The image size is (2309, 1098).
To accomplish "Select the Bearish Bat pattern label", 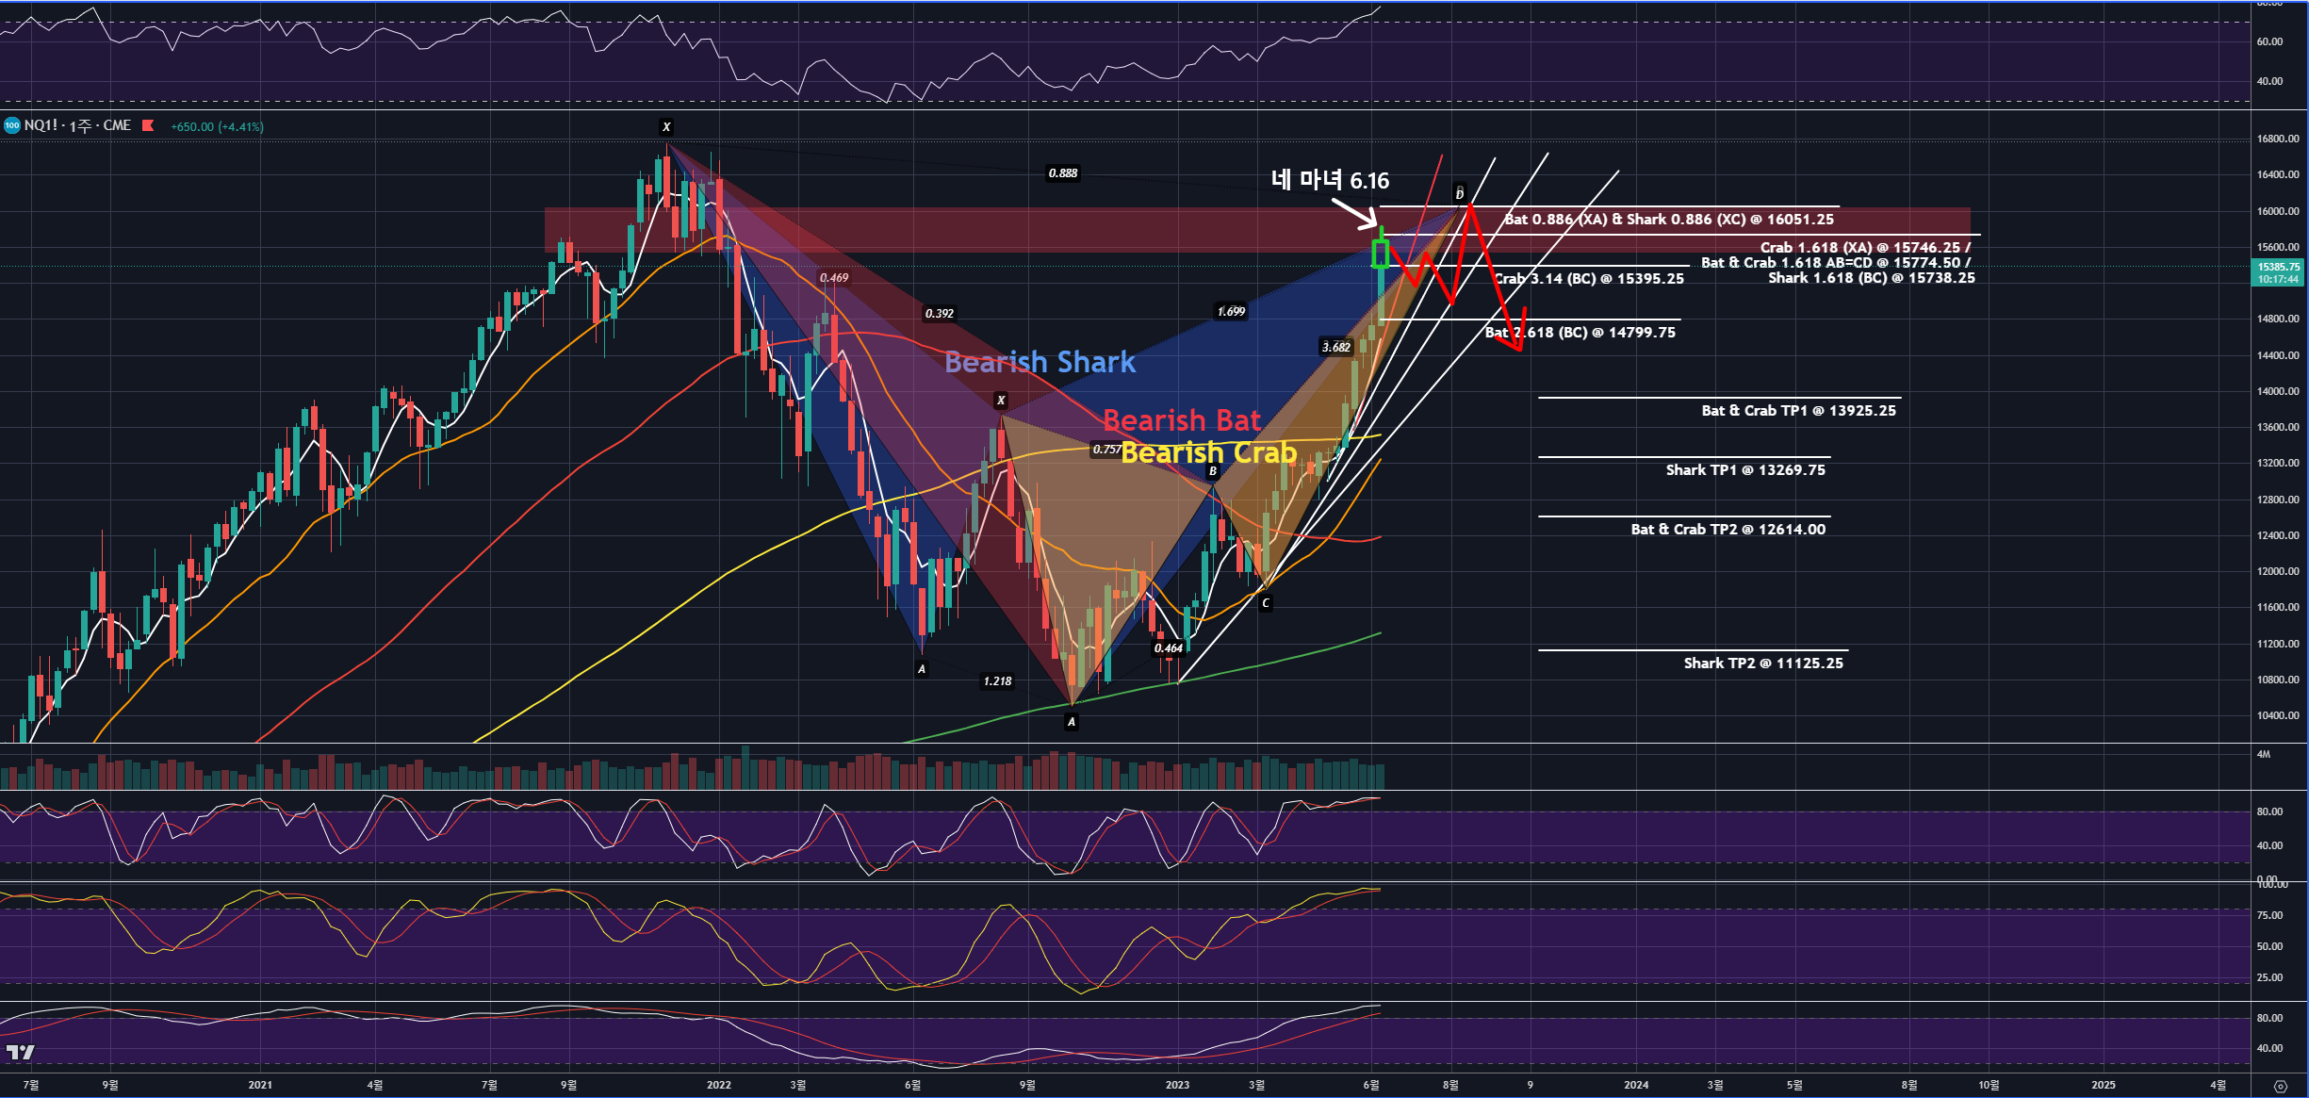I will click(x=1181, y=420).
